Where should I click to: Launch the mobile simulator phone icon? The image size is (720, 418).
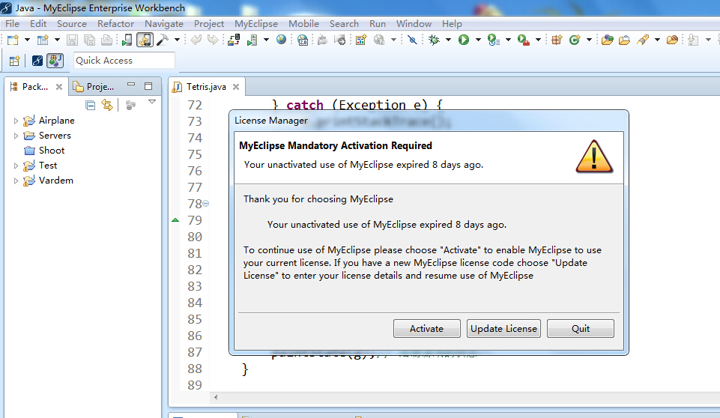click(127, 40)
